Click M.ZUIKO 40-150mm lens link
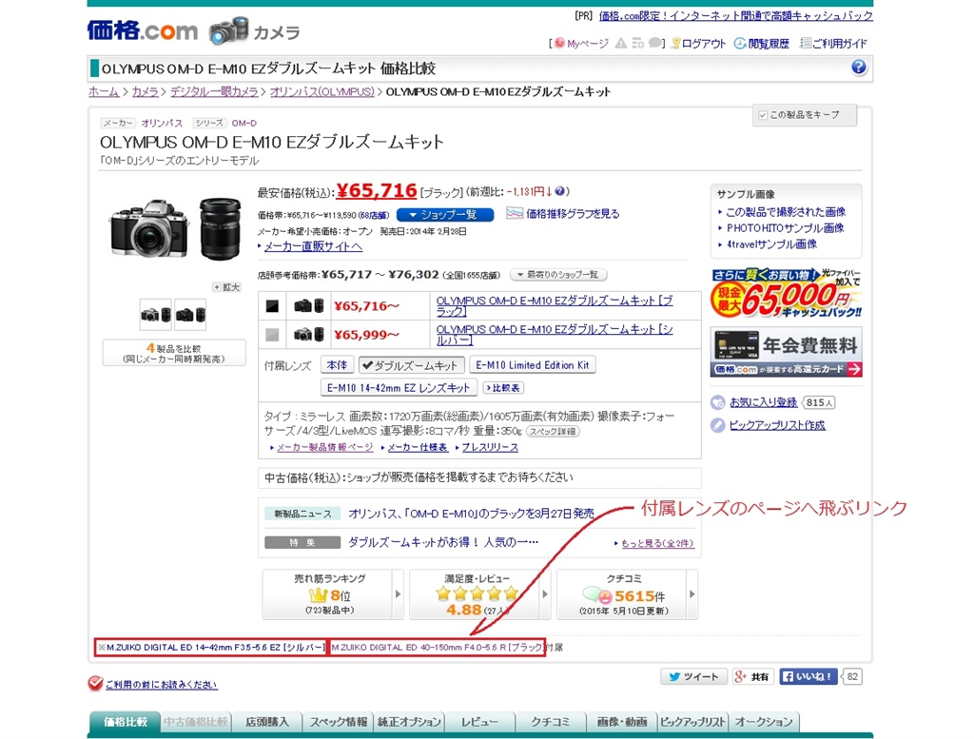 click(438, 647)
